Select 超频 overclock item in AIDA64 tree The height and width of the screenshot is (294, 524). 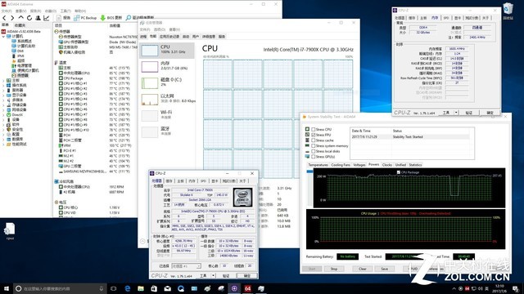point(19,60)
